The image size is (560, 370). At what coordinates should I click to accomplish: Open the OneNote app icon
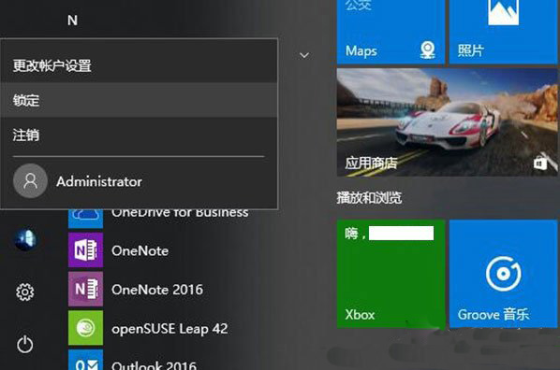[x=86, y=249]
